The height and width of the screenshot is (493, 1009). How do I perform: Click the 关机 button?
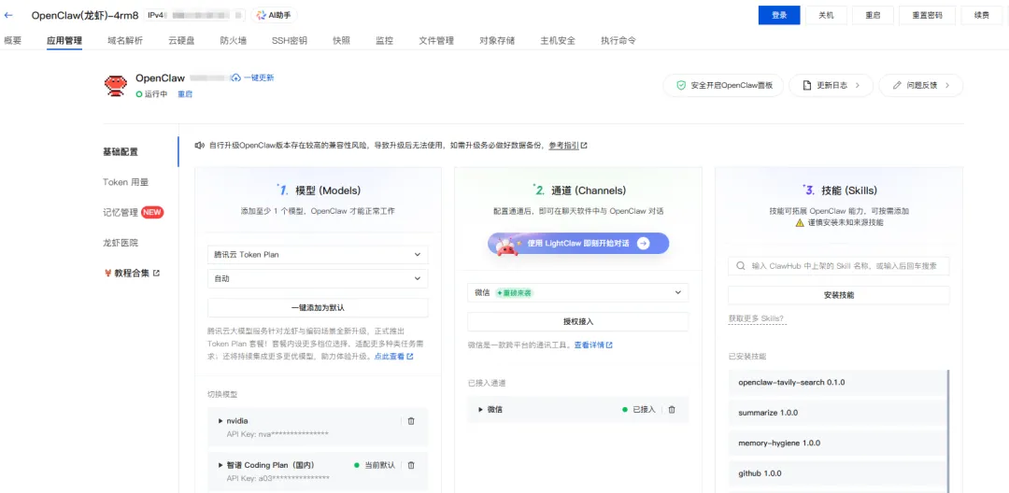click(x=826, y=15)
